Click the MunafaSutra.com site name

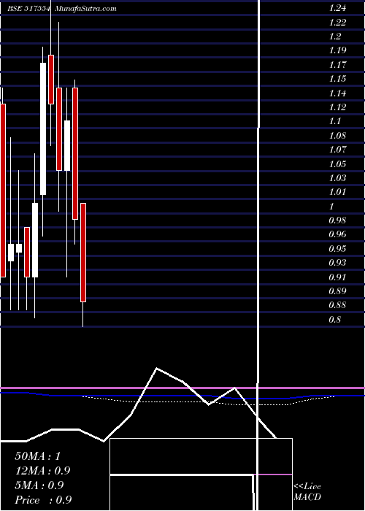(85, 9)
